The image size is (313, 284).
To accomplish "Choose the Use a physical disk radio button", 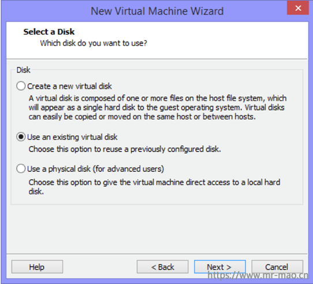I will [21, 169].
